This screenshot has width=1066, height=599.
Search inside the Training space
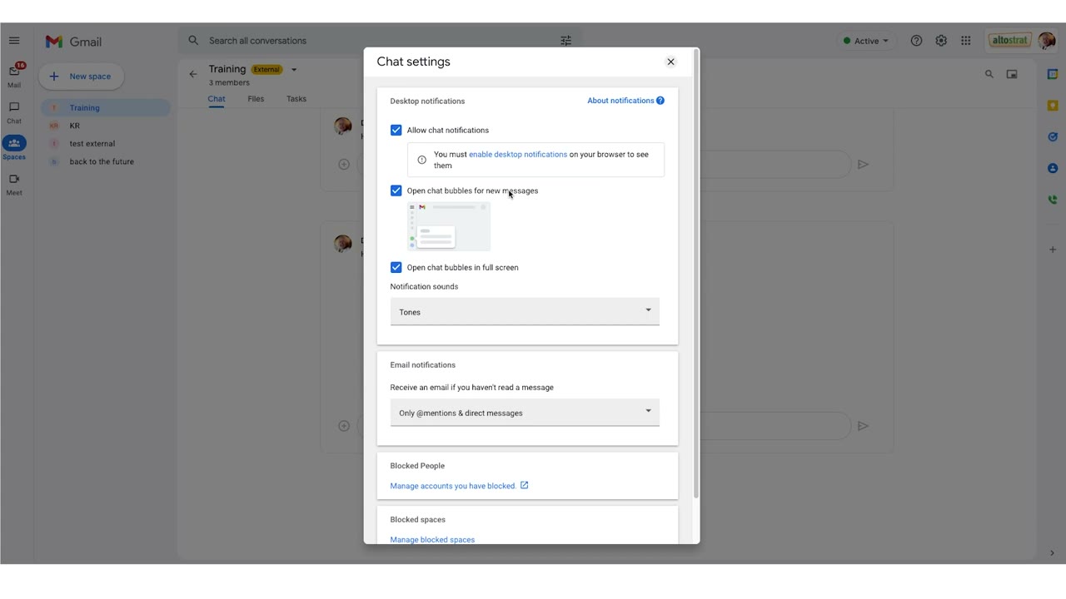tap(989, 74)
